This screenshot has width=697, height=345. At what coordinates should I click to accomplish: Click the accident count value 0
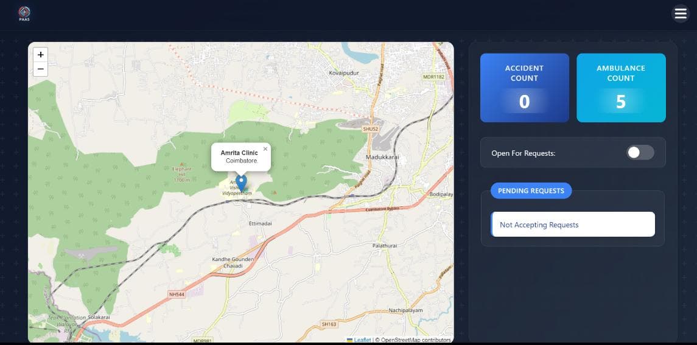(x=525, y=102)
